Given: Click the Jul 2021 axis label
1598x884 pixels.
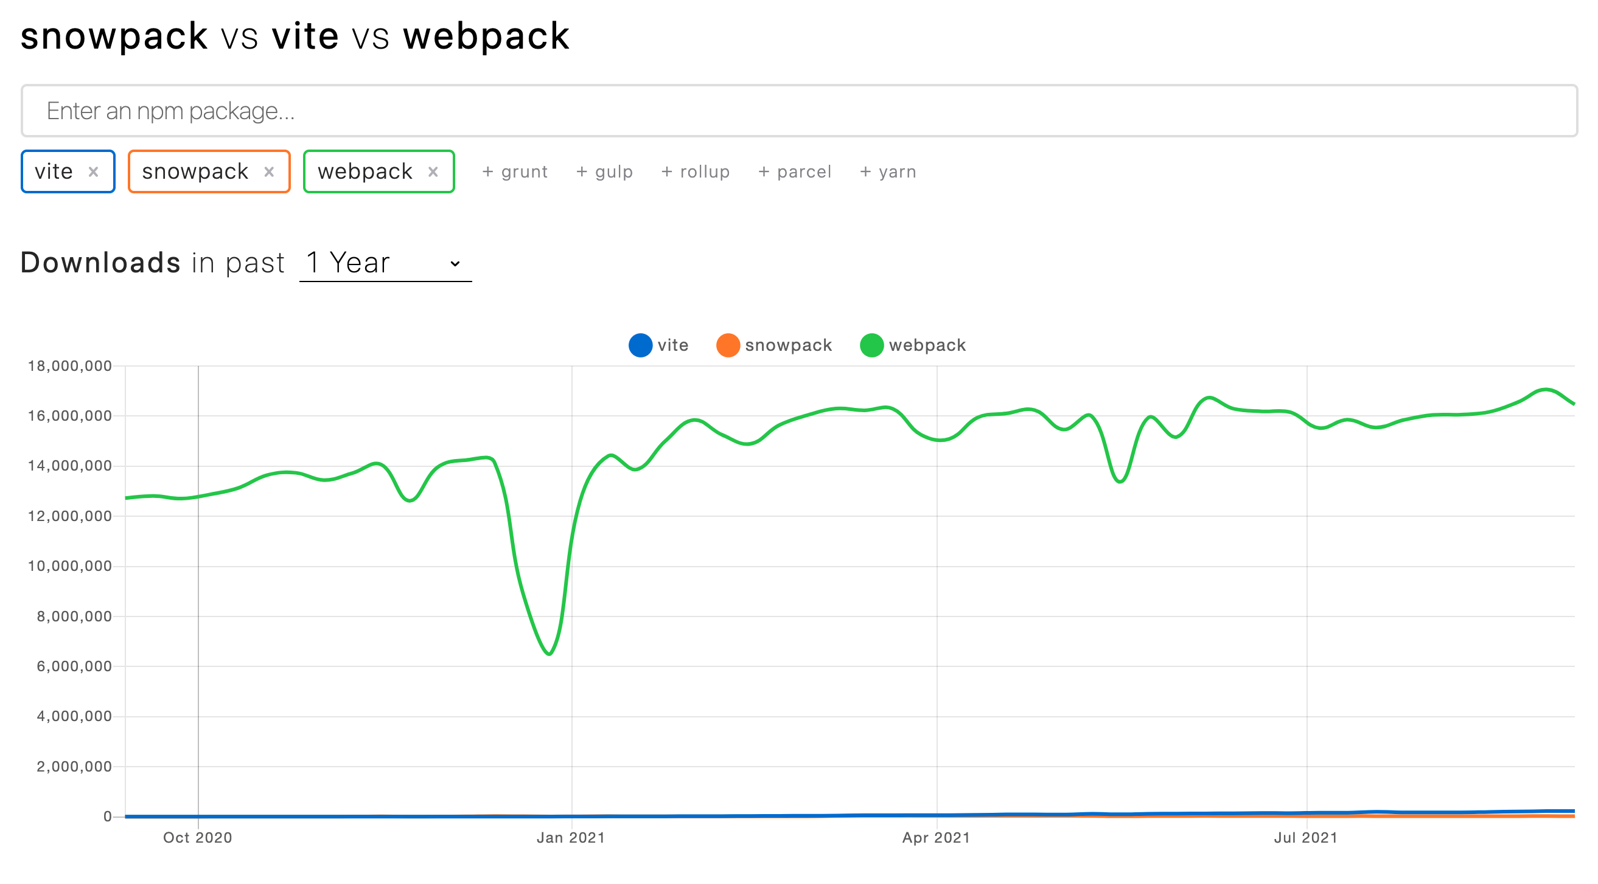Looking at the screenshot, I should (x=1306, y=838).
